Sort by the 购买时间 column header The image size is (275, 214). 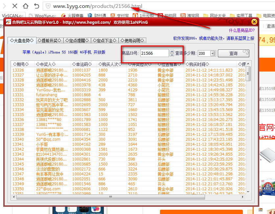[197, 64]
